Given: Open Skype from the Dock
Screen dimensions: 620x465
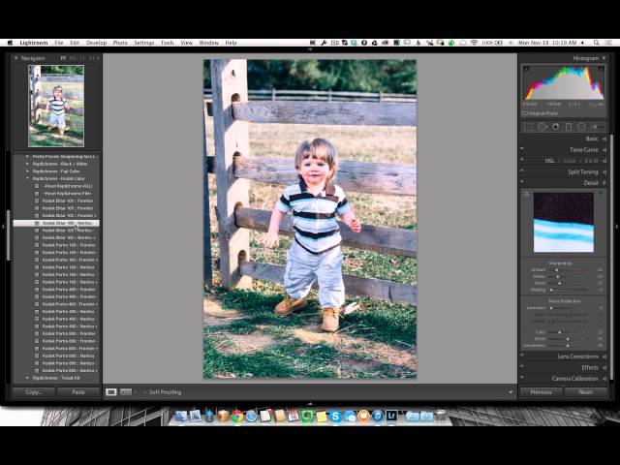Looking at the screenshot, I should (x=335, y=416).
